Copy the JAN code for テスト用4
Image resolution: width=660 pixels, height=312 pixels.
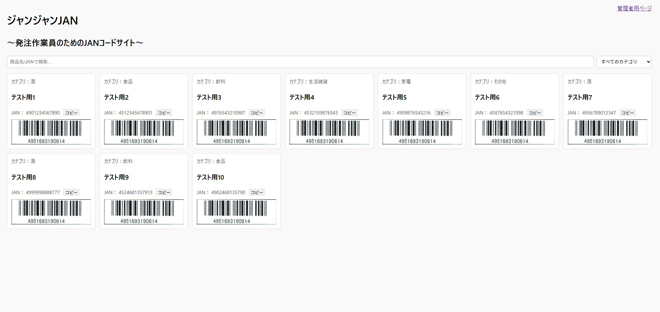click(349, 112)
